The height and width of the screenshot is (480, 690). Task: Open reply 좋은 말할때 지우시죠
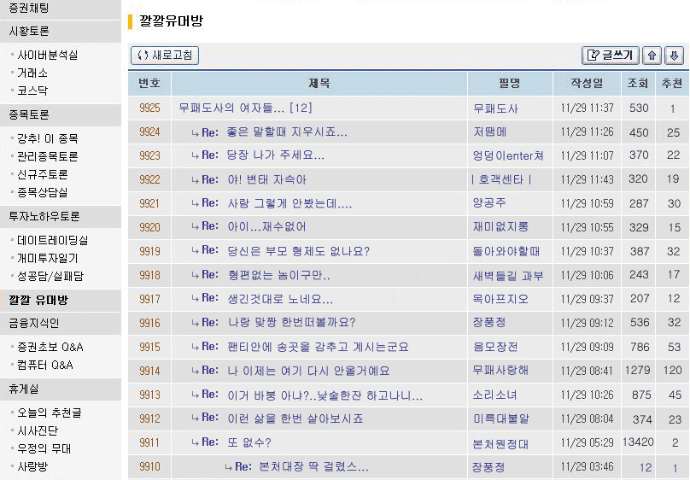click(287, 132)
